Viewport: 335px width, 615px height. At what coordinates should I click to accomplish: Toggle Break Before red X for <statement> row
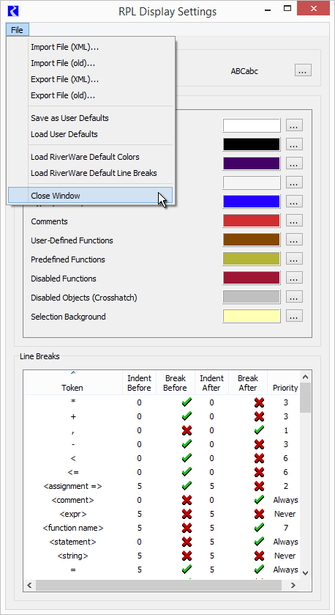pyautogui.click(x=187, y=542)
